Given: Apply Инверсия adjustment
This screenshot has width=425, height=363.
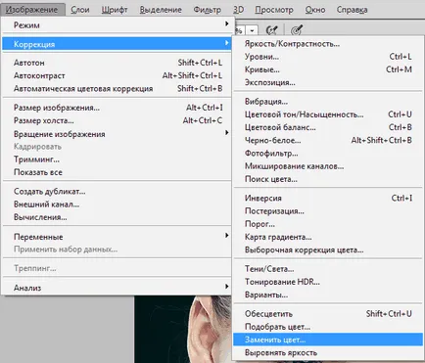Looking at the screenshot, I should (328, 198).
